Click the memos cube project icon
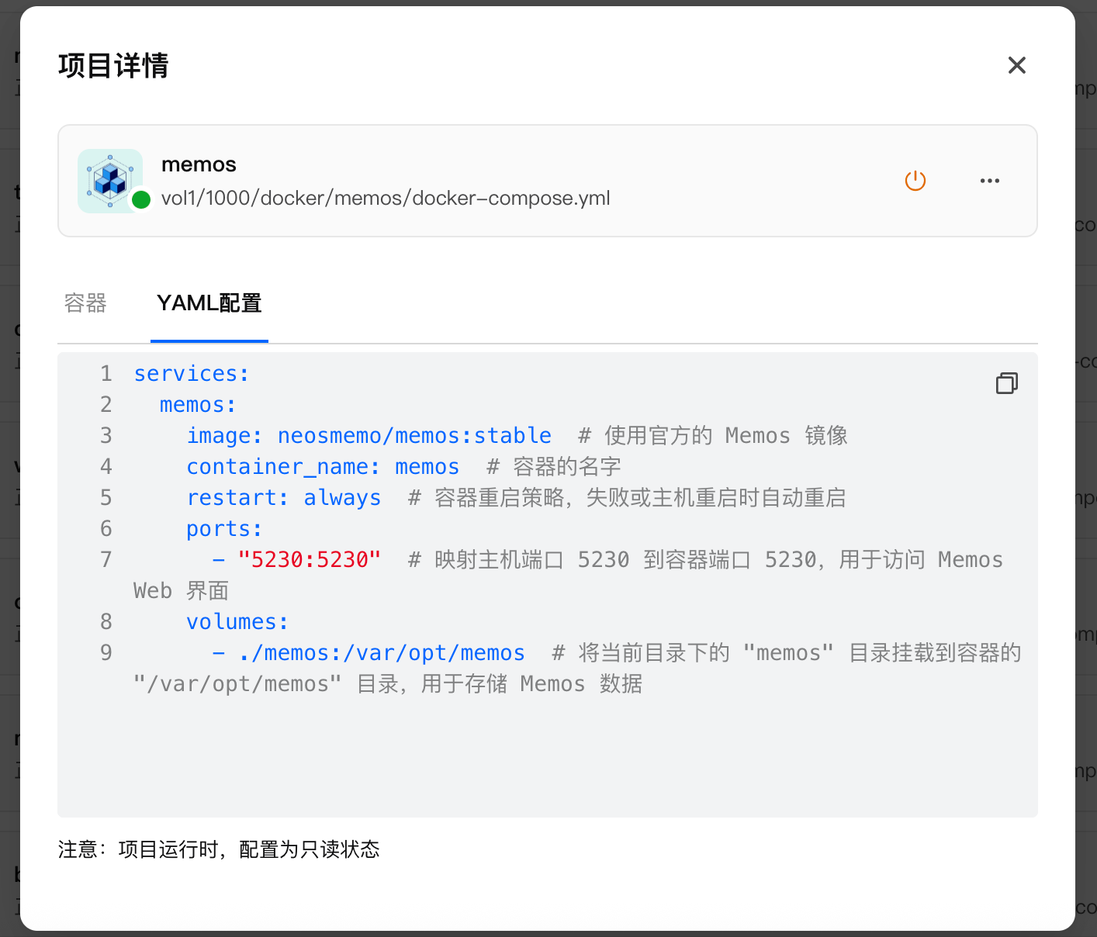The height and width of the screenshot is (937, 1097). click(x=109, y=180)
